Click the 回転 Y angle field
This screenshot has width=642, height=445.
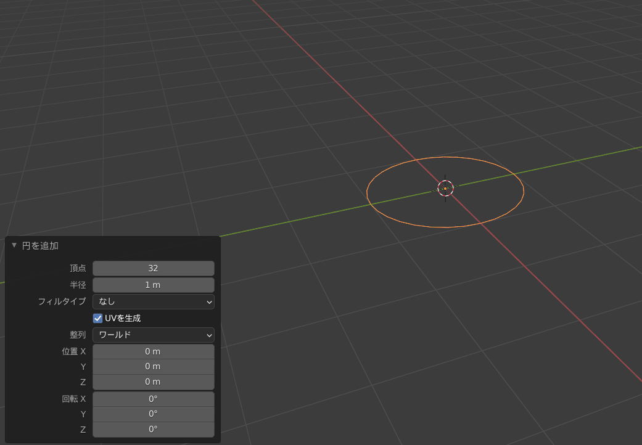pyautogui.click(x=154, y=414)
